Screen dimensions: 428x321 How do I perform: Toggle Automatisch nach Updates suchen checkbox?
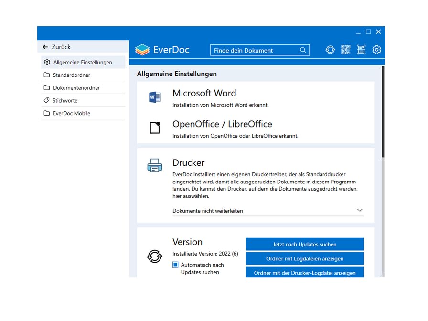click(x=175, y=265)
